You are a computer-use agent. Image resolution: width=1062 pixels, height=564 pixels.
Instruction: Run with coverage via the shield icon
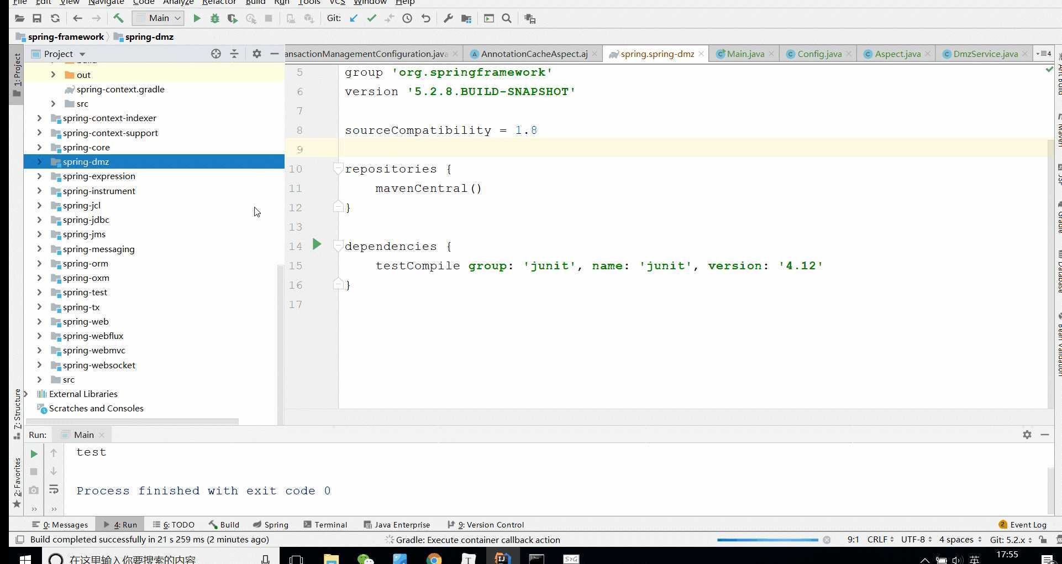coord(233,18)
